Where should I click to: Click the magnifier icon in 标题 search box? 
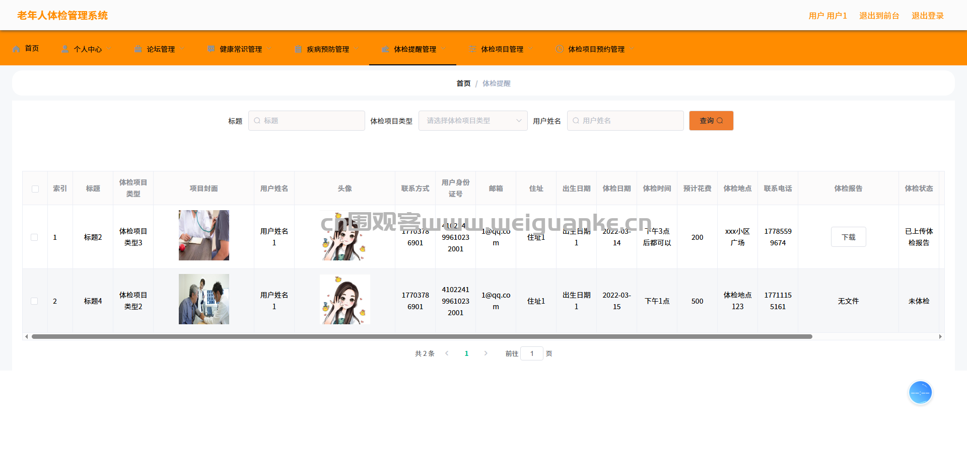coord(257,121)
